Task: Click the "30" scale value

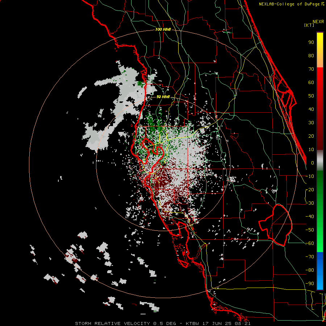Action: pyautogui.click(x=311, y=123)
